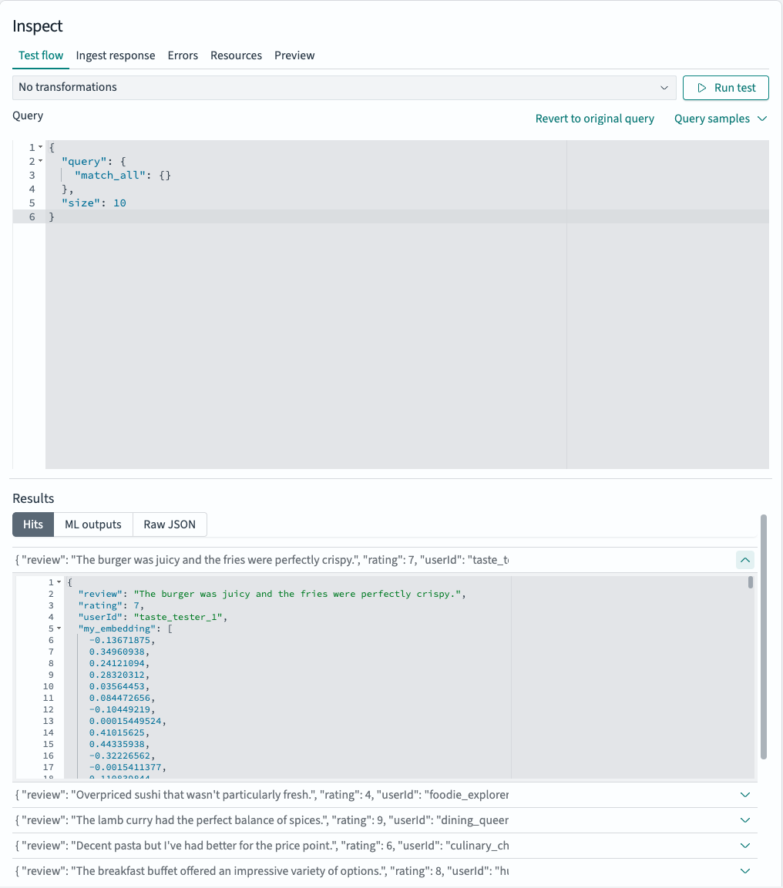Screen dimensions: 783x888
Task: Expand the breakfast buffet review result
Action: click(744, 870)
